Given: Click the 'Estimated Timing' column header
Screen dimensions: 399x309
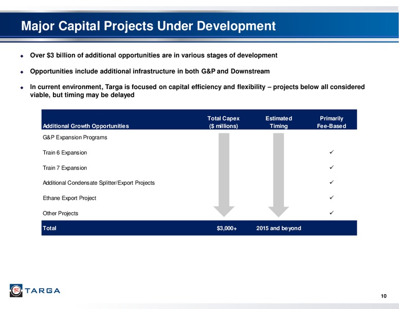Looking at the screenshot, I should point(279,122).
